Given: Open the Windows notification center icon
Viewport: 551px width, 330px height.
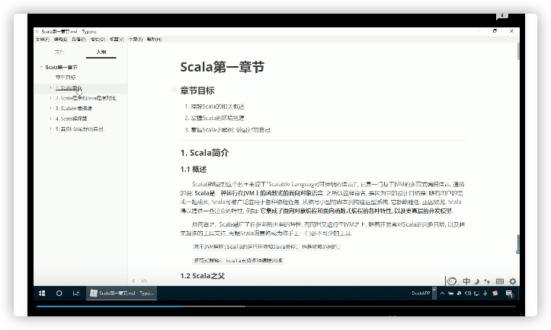Looking at the screenshot, I should (x=509, y=294).
